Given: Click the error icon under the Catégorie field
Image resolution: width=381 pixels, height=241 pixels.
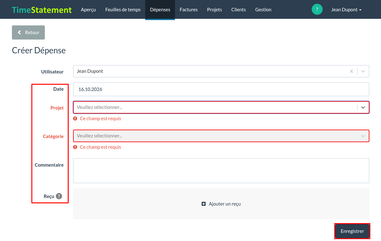Looking at the screenshot, I should pyautogui.click(x=75, y=147).
